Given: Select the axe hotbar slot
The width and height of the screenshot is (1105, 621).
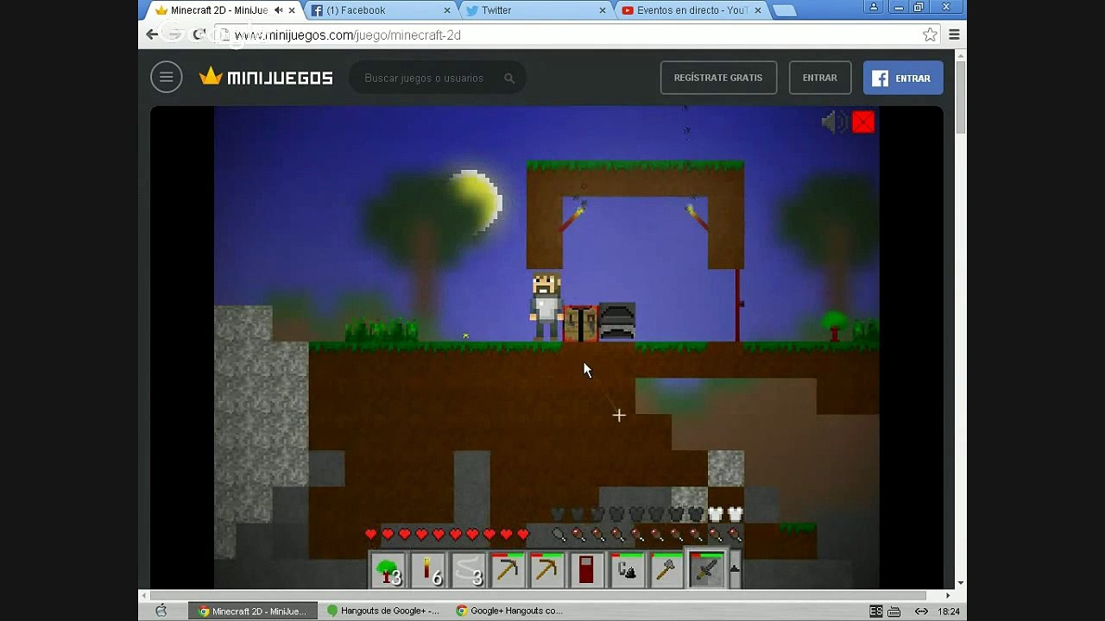Looking at the screenshot, I should pyautogui.click(x=666, y=570).
